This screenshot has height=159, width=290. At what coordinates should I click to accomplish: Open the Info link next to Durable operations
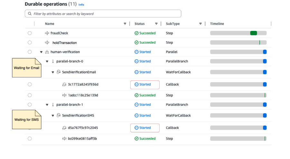click(81, 5)
